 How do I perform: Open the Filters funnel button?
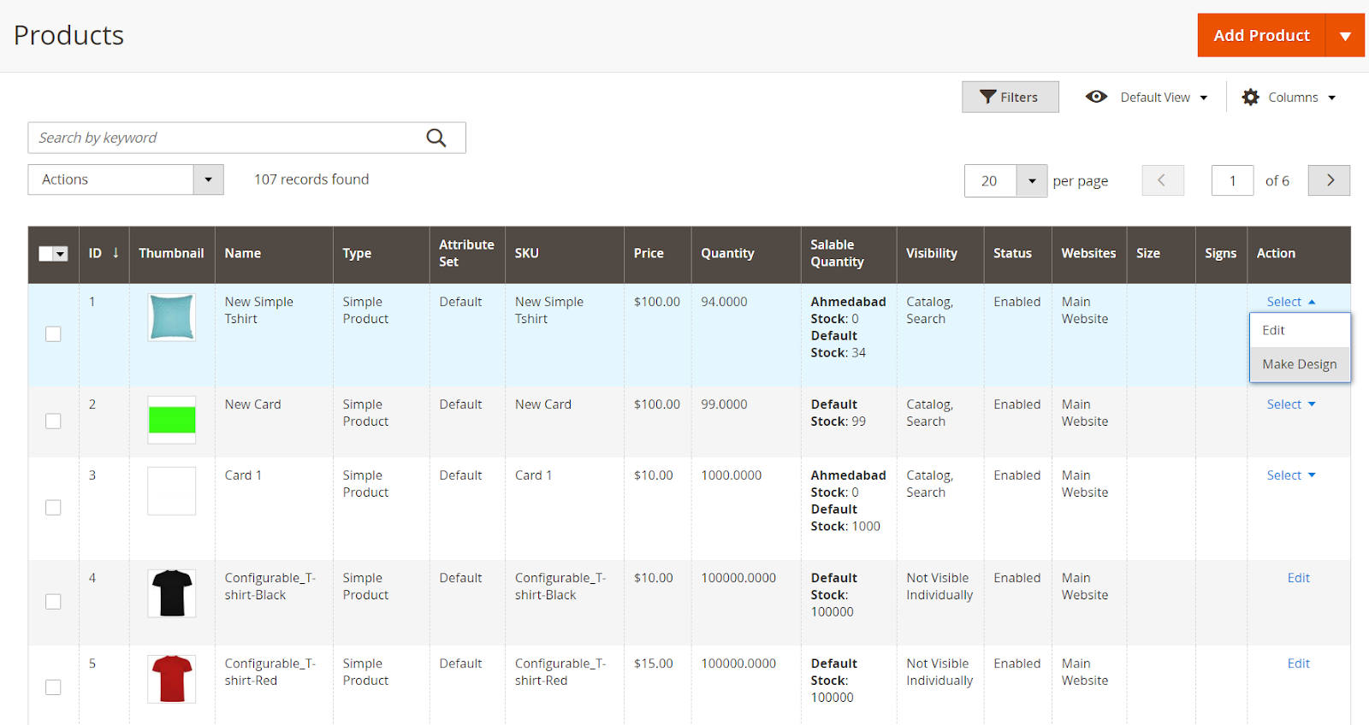click(1010, 97)
